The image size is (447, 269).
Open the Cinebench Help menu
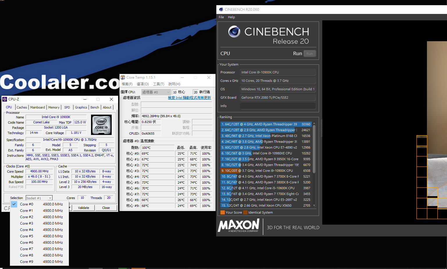[x=231, y=17]
